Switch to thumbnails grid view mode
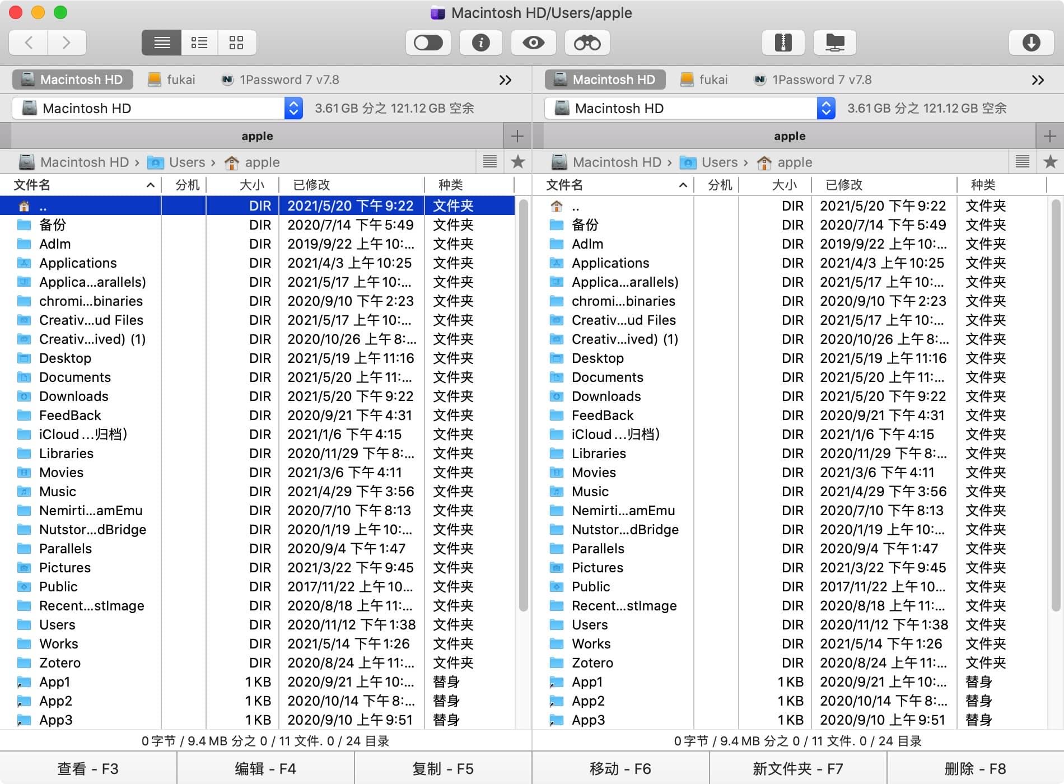This screenshot has height=784, width=1064. (237, 43)
